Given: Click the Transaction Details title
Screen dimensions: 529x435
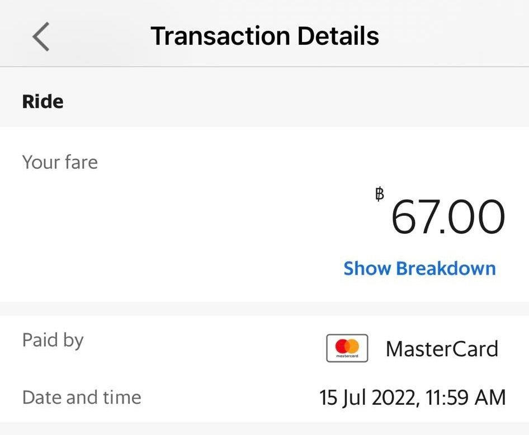Looking at the screenshot, I should [265, 36].
